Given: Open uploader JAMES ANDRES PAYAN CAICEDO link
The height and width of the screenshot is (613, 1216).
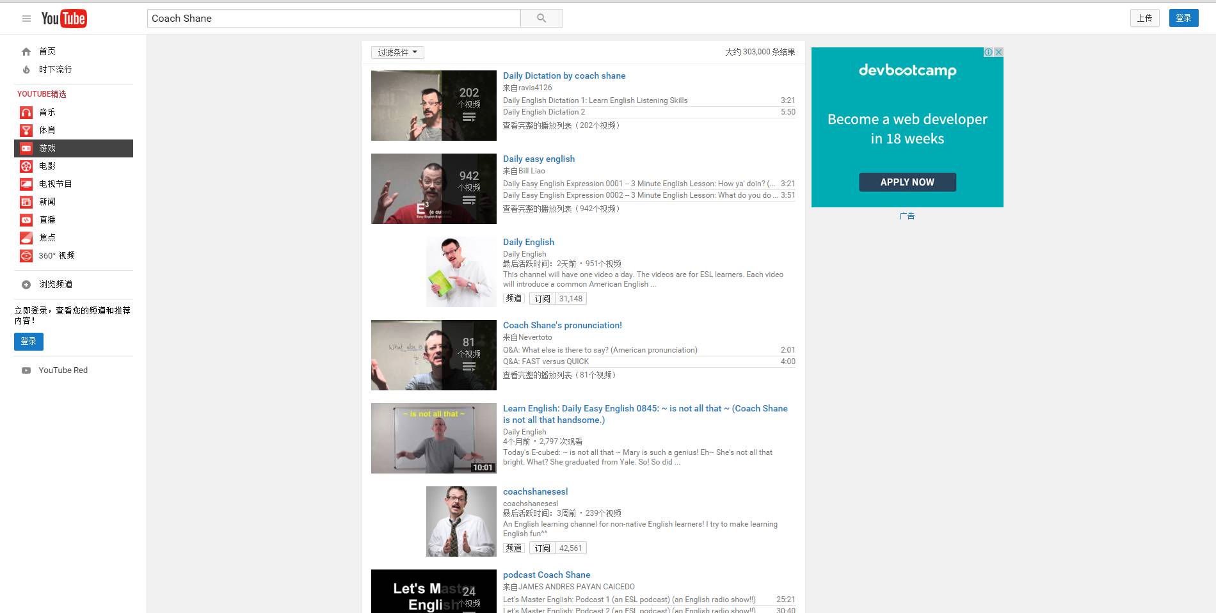Looking at the screenshot, I should coord(577,587).
